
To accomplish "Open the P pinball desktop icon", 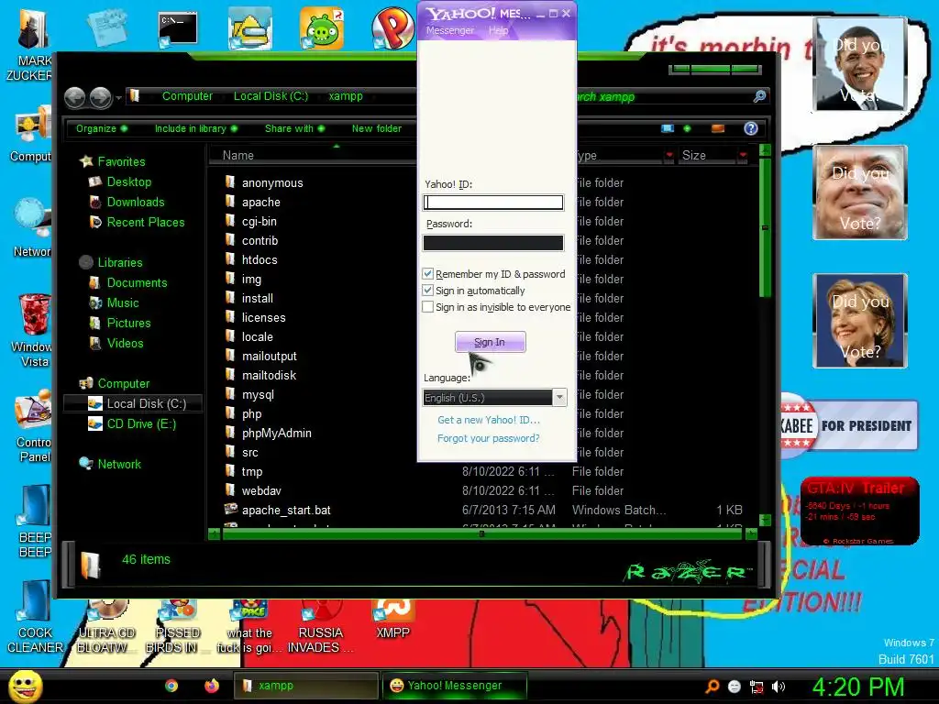I will [392, 27].
